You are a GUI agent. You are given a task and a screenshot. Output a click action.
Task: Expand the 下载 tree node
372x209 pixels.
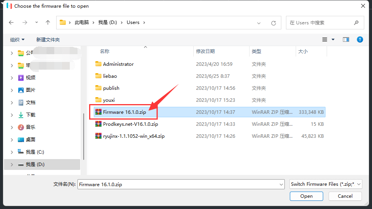click(12, 115)
